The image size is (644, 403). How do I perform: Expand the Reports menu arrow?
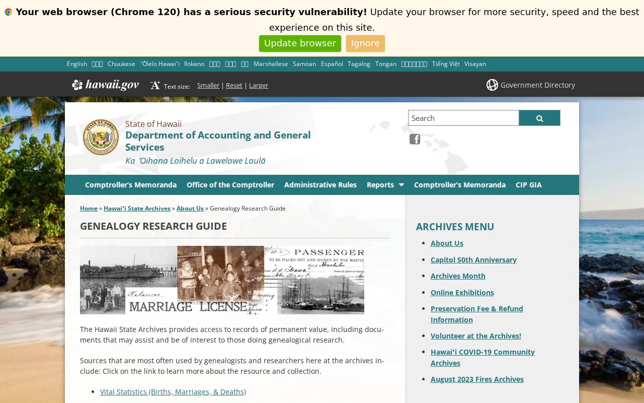pyautogui.click(x=401, y=185)
